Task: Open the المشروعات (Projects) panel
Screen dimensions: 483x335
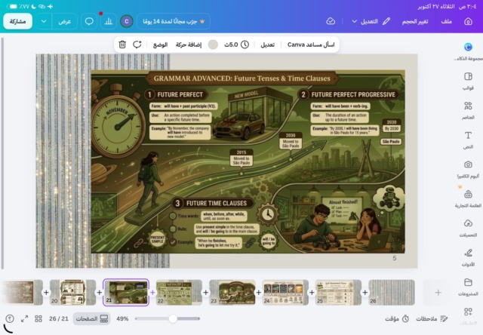Action: click(468, 287)
